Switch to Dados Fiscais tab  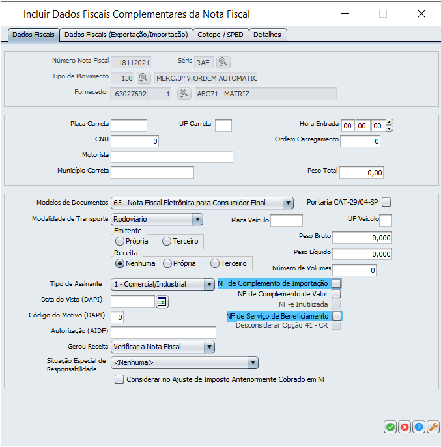pos(33,35)
